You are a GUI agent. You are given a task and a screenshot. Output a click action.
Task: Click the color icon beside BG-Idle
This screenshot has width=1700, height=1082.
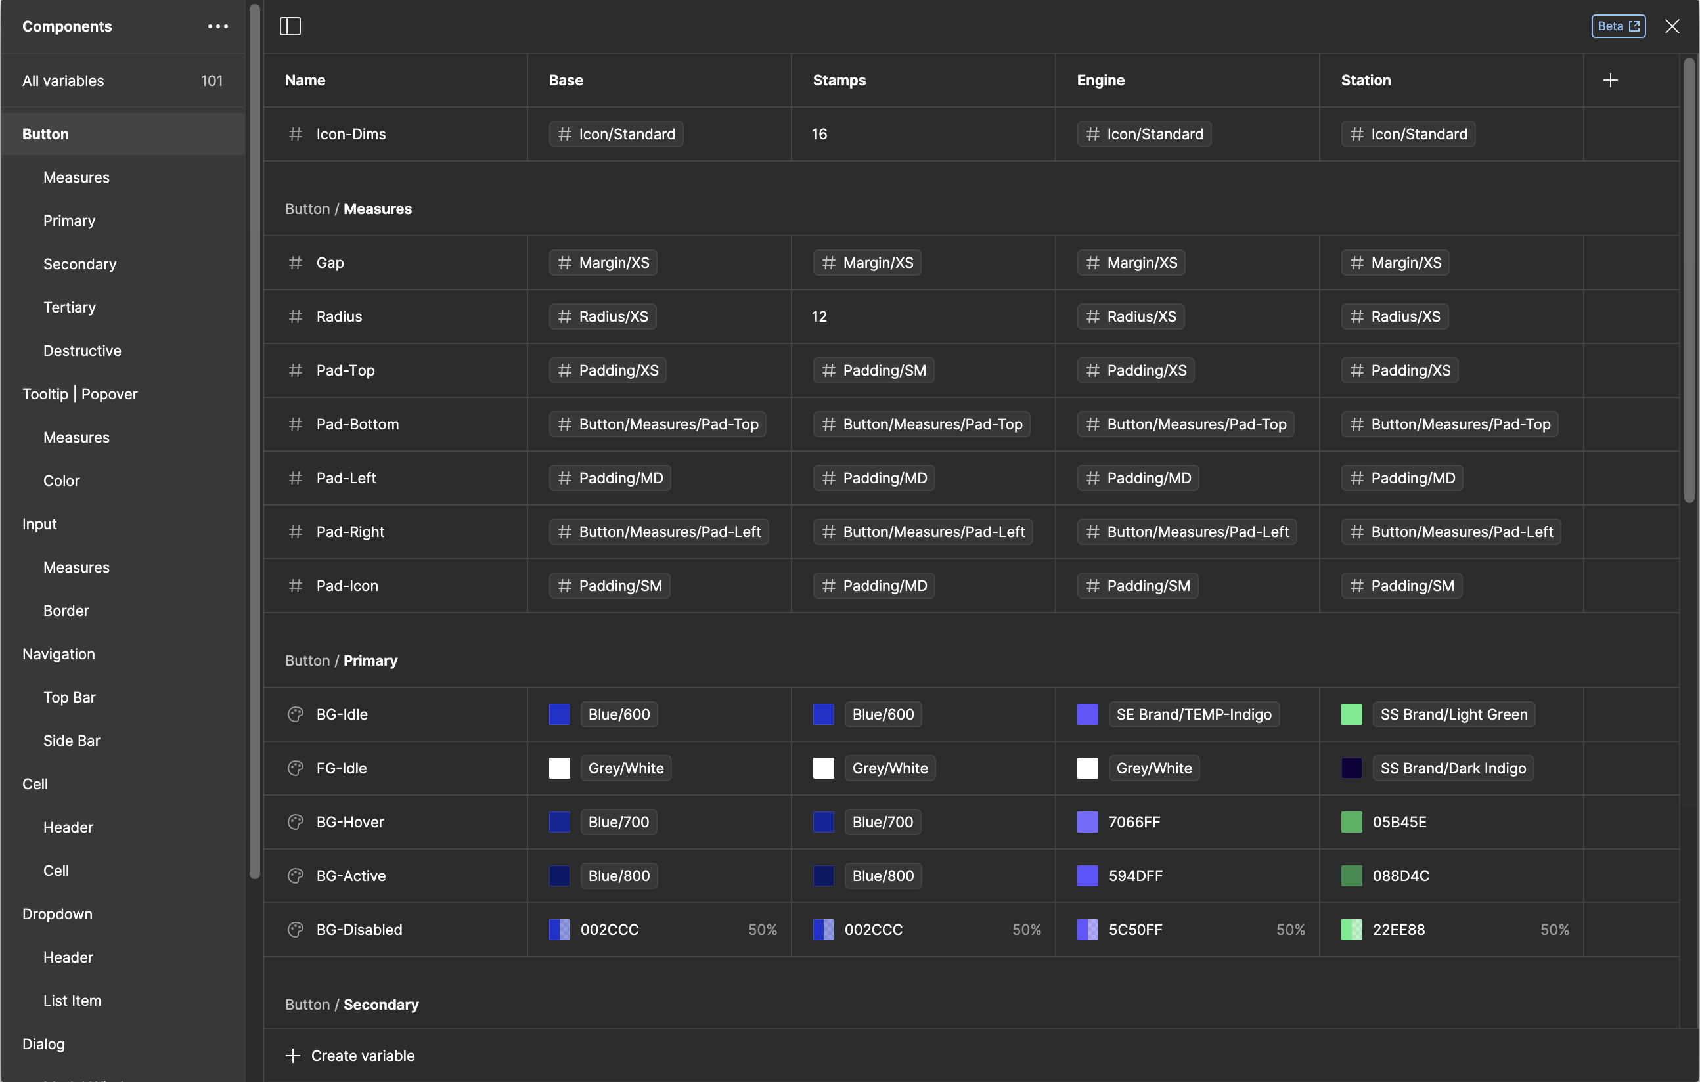(295, 714)
